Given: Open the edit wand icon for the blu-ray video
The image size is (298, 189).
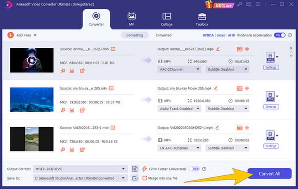Looking at the screenshot, I should pyautogui.click(x=63, y=110).
